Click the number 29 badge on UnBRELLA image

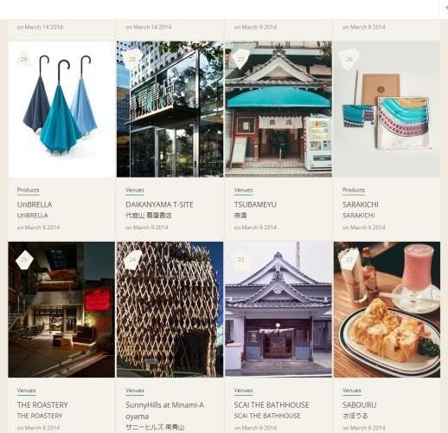pyautogui.click(x=24, y=59)
